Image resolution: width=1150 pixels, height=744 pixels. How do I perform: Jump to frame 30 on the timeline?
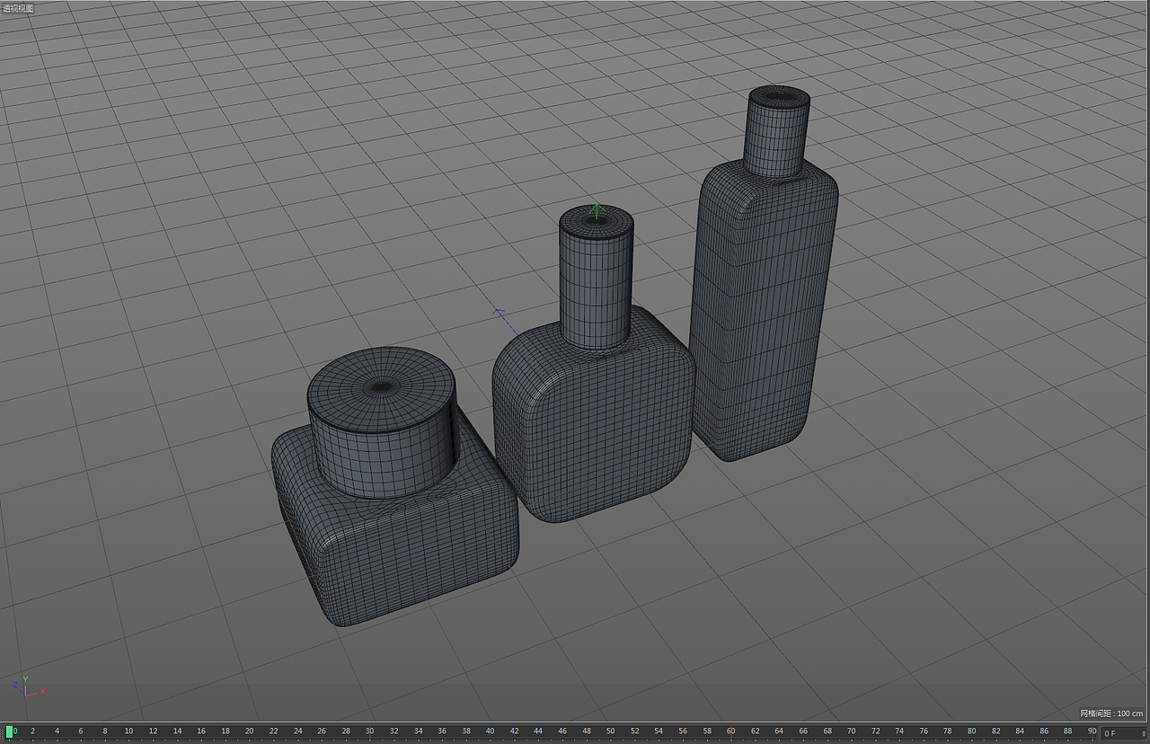click(x=369, y=731)
